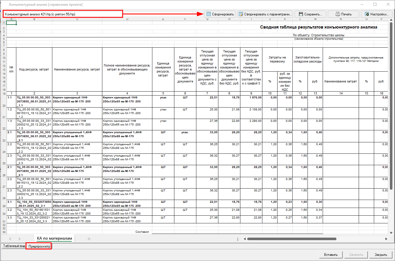
Task: Add a new sheet with the plus icon
Action: 89,239
